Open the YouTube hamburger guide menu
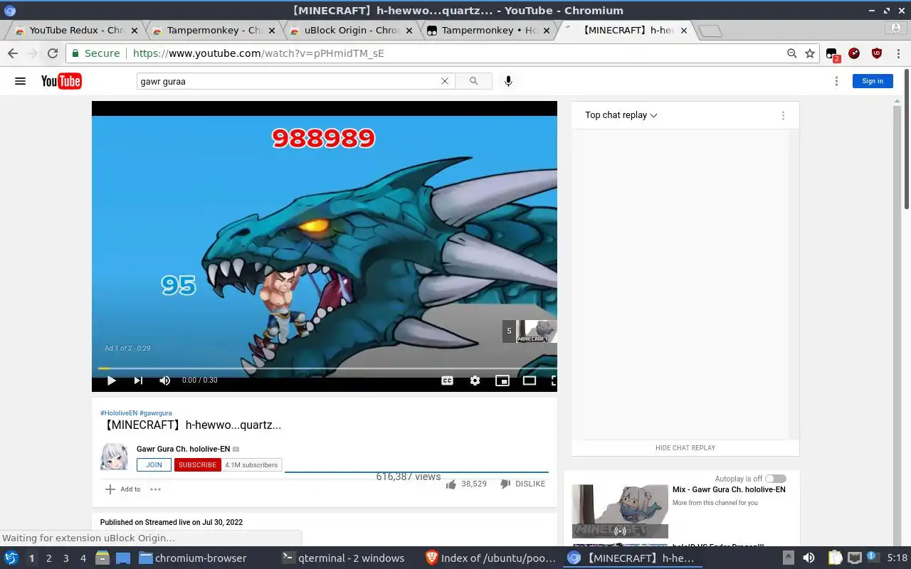911x569 pixels. (20, 81)
